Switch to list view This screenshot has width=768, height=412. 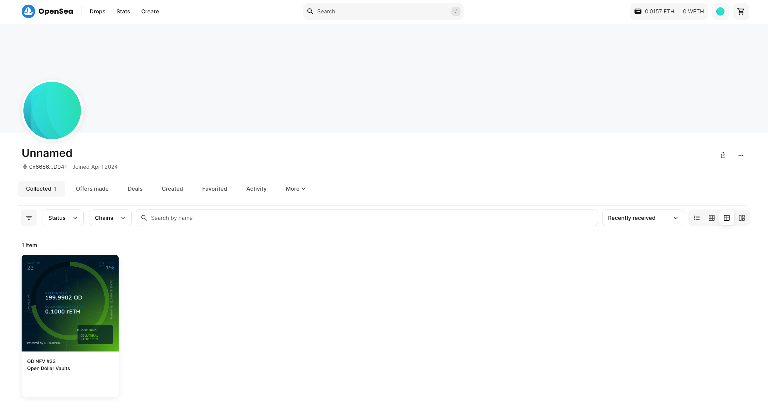(697, 218)
